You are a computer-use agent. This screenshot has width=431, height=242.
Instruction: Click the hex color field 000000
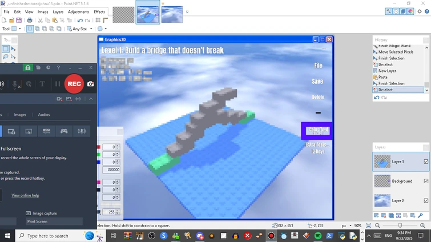(111, 170)
